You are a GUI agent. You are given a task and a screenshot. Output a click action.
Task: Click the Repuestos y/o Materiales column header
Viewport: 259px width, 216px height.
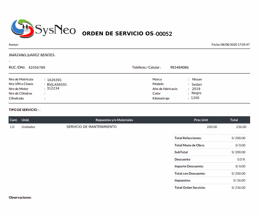tap(114, 120)
